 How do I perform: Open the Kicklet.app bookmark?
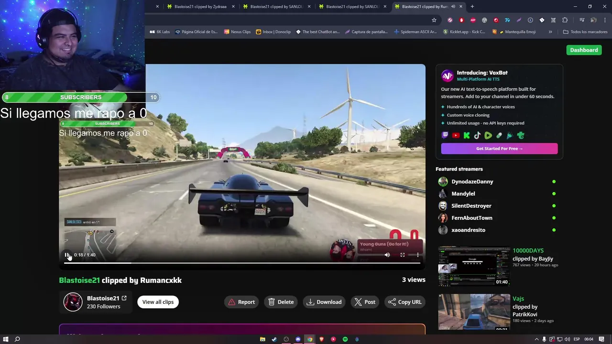point(464,32)
